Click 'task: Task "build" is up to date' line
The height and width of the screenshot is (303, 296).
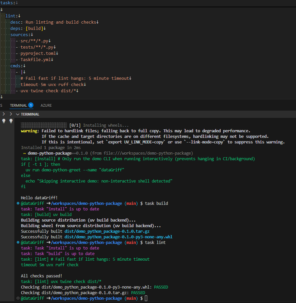(x=58, y=253)
